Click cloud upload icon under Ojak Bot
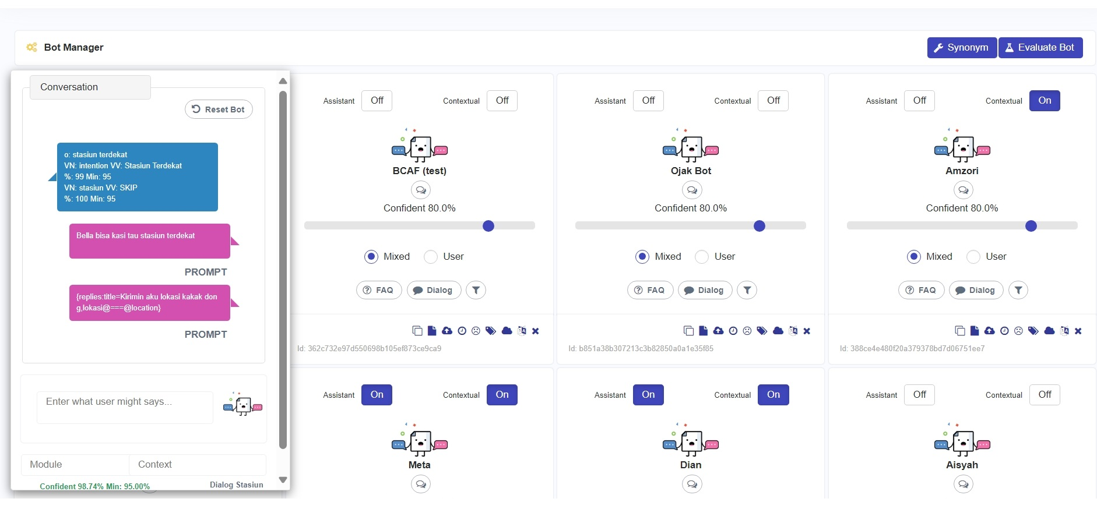The height and width of the screenshot is (516, 1097). pos(718,331)
